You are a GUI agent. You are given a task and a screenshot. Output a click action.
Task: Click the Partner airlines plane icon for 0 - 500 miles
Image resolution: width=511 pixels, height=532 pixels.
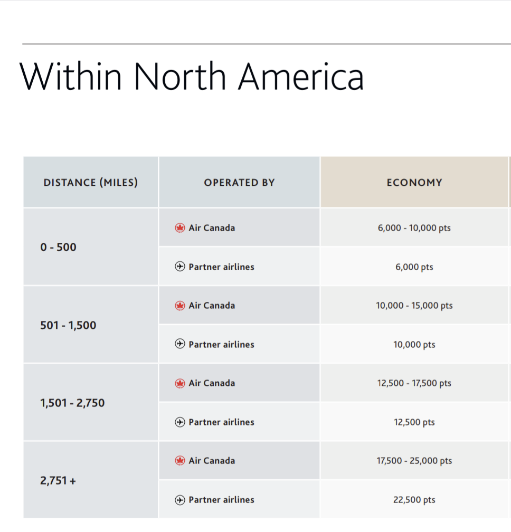(180, 267)
